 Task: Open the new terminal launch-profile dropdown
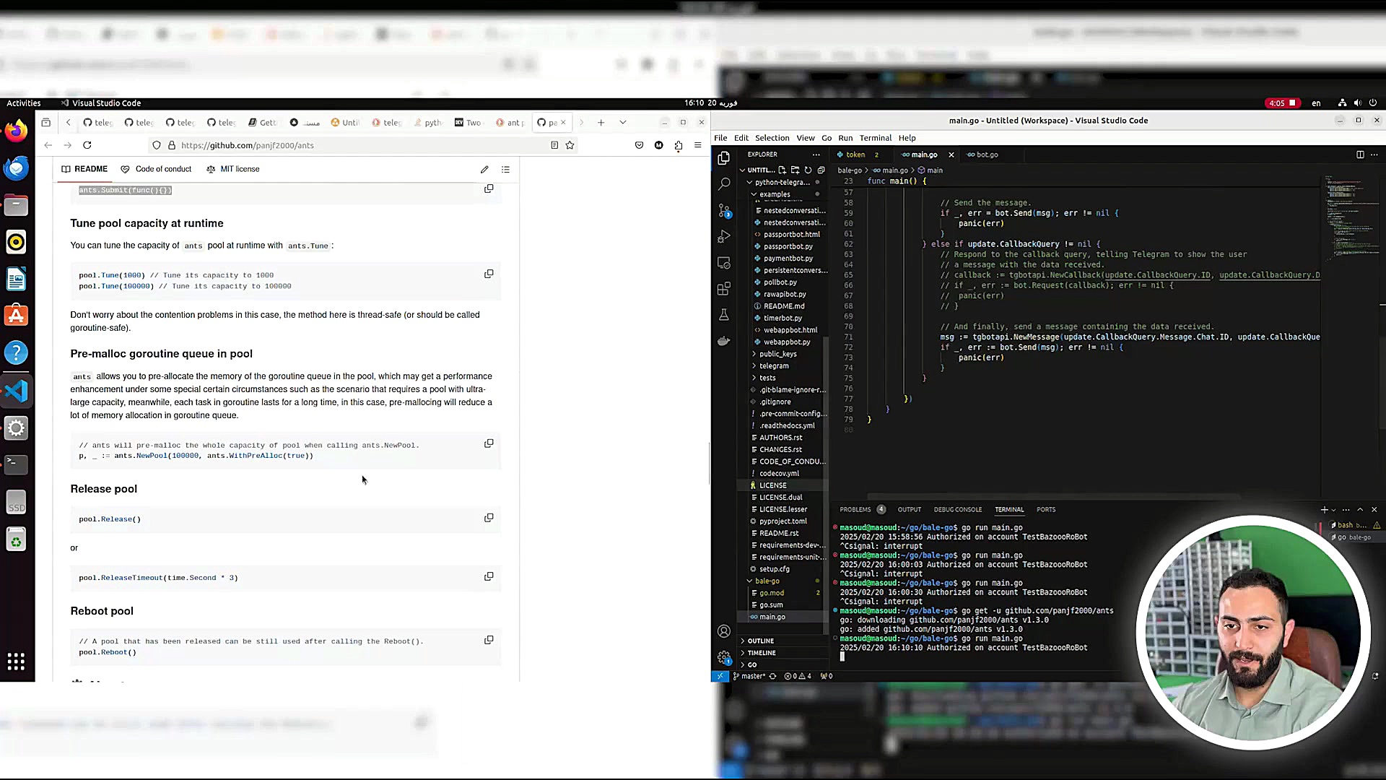pyautogui.click(x=1333, y=510)
